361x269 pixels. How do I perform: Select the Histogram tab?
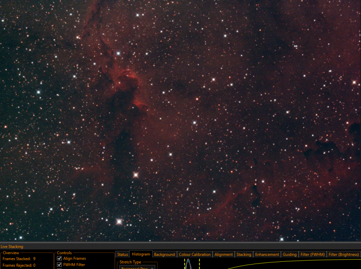(x=141, y=254)
